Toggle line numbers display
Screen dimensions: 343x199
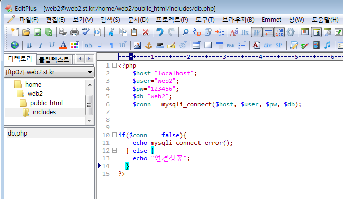[x=279, y=32]
